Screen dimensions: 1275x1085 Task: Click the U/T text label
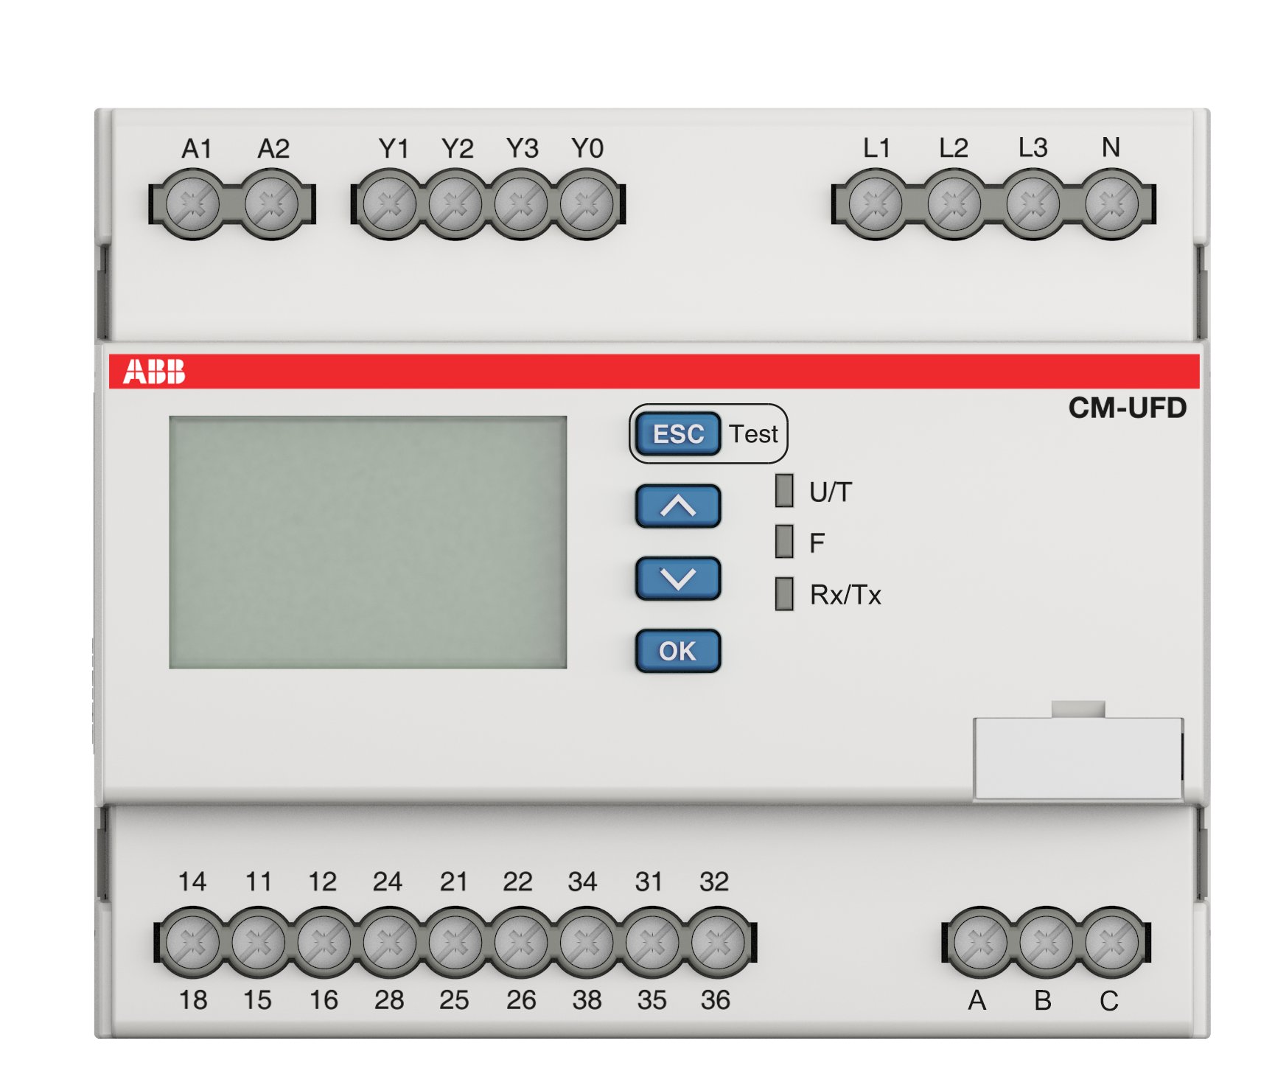pos(831,492)
